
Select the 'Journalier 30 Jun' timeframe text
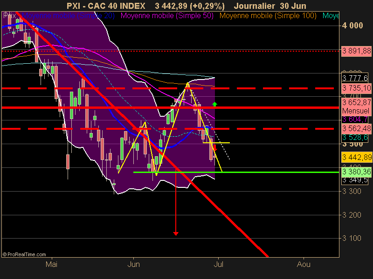270,6
